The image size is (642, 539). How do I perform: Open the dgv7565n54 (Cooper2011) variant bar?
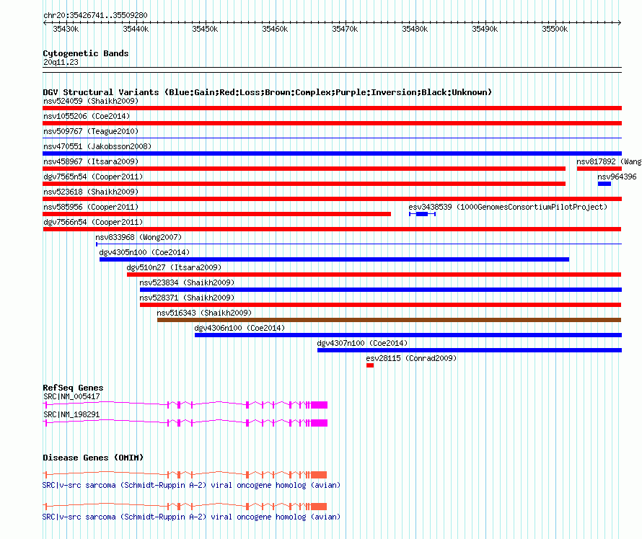click(304, 184)
